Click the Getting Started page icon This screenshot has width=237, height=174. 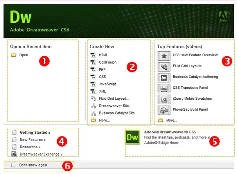(14, 132)
